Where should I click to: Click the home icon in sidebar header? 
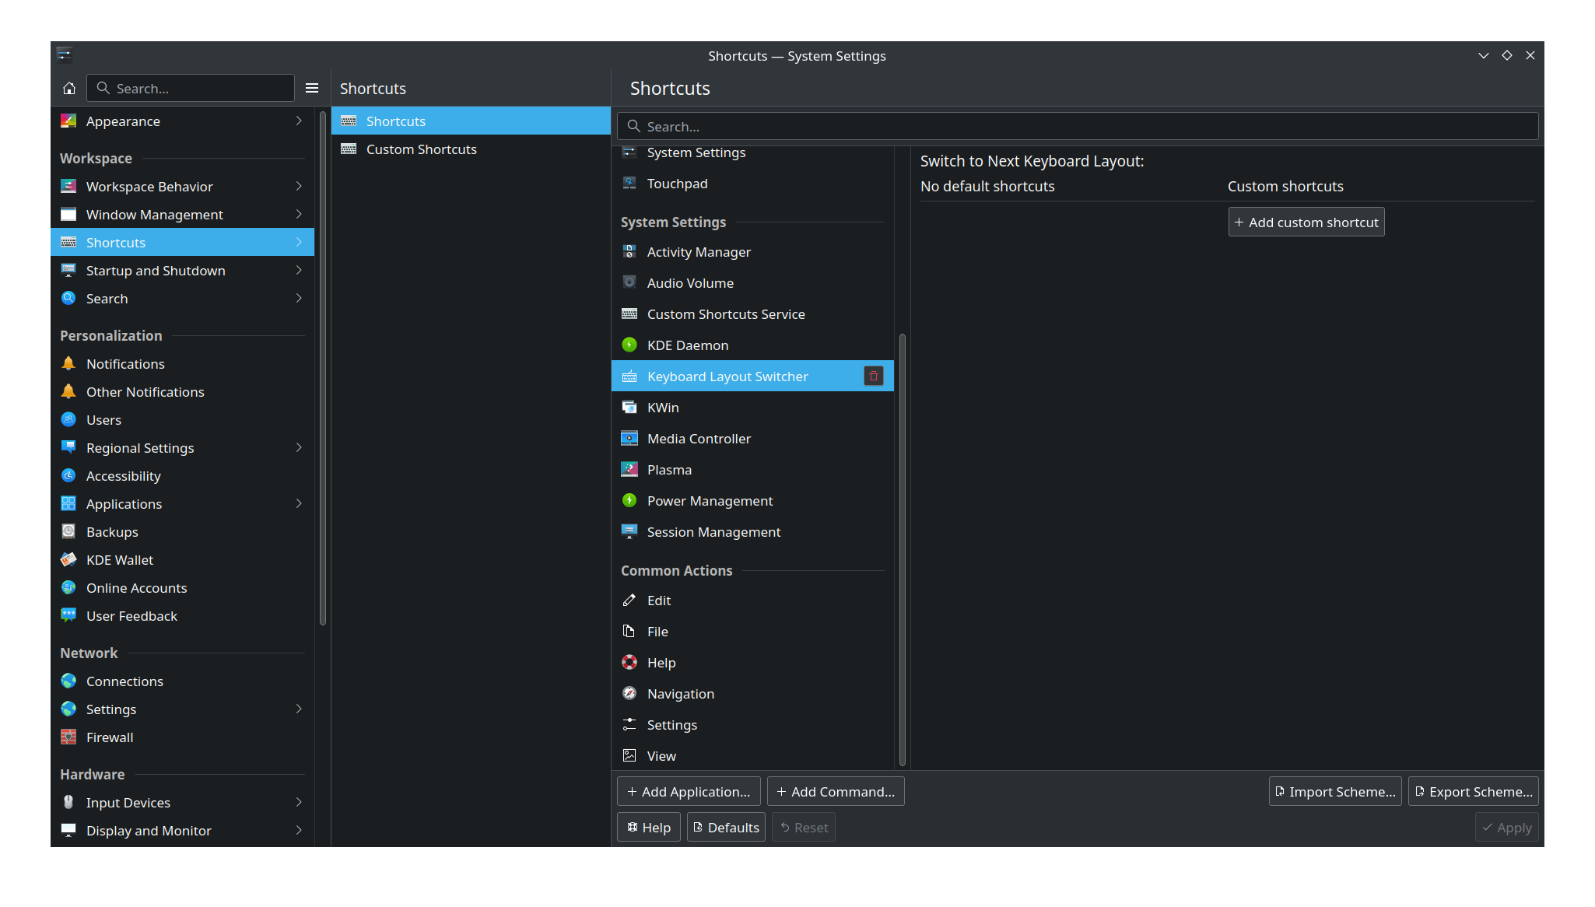pos(69,88)
